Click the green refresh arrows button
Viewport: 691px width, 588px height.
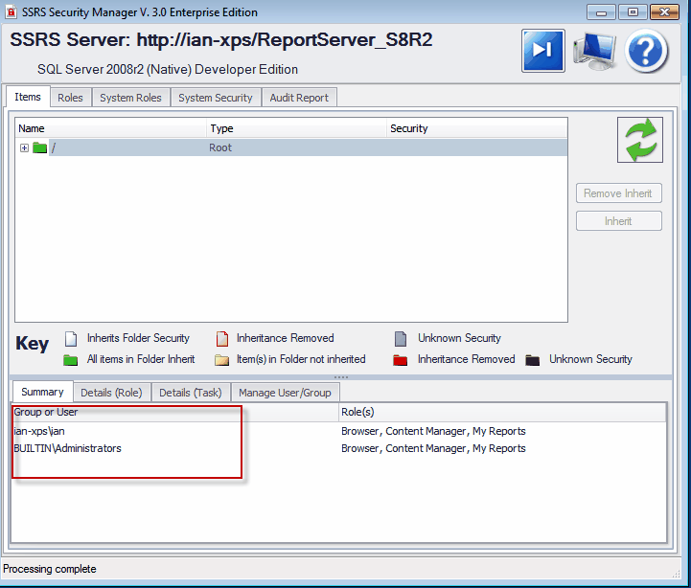tap(640, 140)
